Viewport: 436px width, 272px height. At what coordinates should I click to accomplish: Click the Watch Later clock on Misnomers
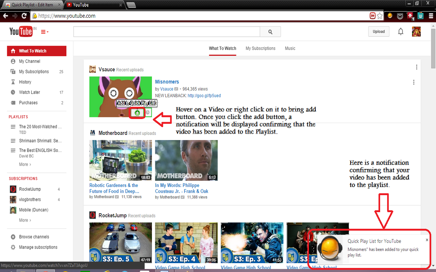[148, 113]
